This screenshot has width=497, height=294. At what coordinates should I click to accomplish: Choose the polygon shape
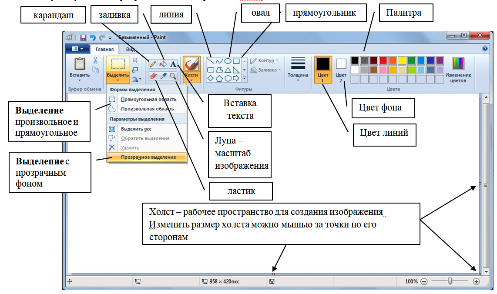tap(219, 70)
